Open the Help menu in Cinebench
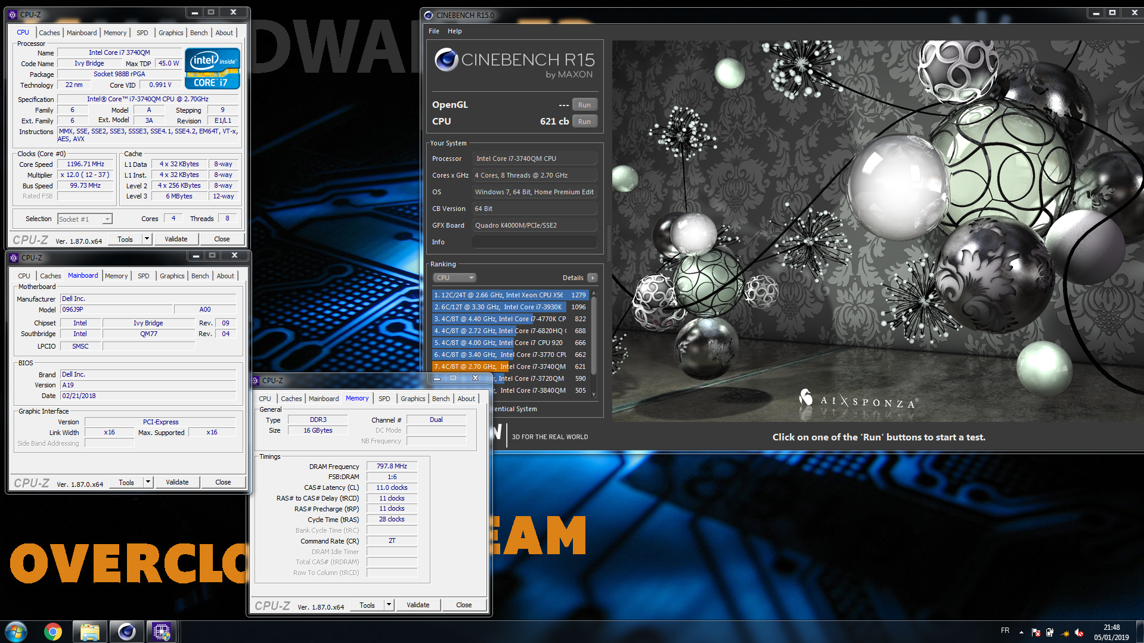1144x643 pixels. tap(455, 31)
